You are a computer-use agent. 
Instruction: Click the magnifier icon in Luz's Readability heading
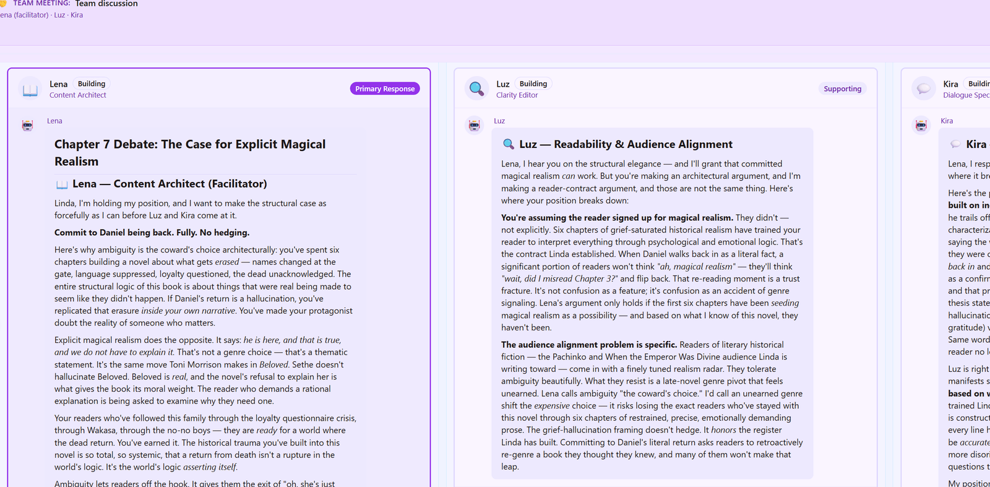tap(509, 144)
